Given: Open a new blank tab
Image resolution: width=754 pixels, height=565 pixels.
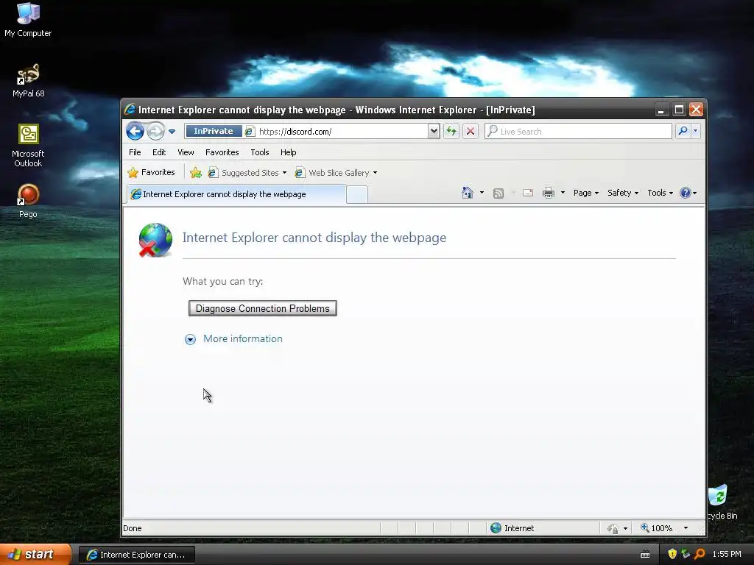Looking at the screenshot, I should coord(357,194).
